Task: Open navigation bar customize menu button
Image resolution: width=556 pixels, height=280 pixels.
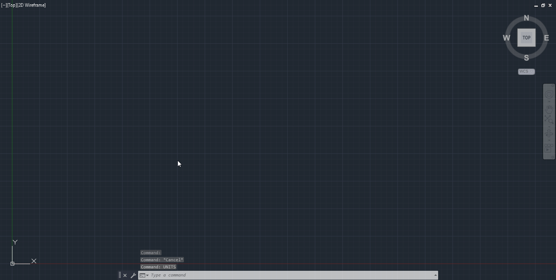Action: tap(552, 157)
